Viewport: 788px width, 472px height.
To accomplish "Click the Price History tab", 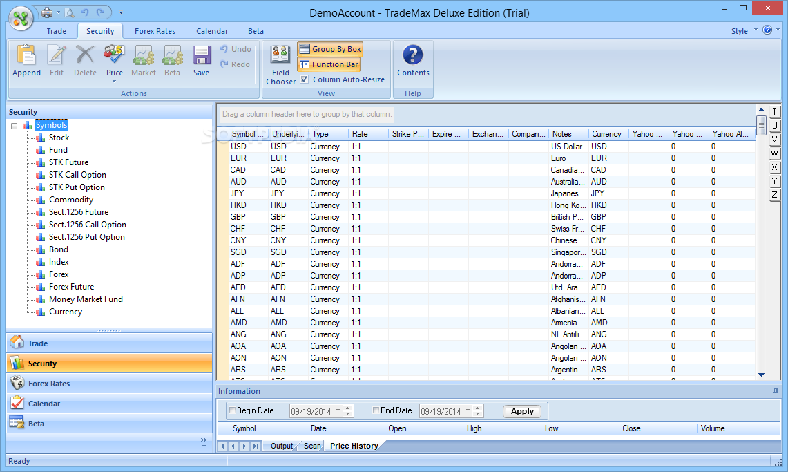I will coord(354,446).
